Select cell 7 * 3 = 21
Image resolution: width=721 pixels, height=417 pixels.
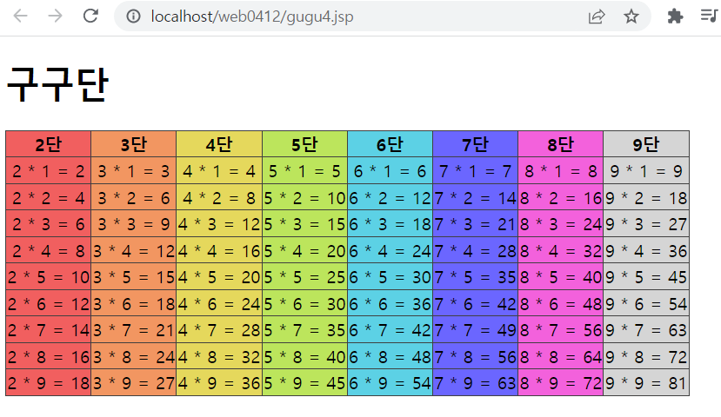click(476, 224)
